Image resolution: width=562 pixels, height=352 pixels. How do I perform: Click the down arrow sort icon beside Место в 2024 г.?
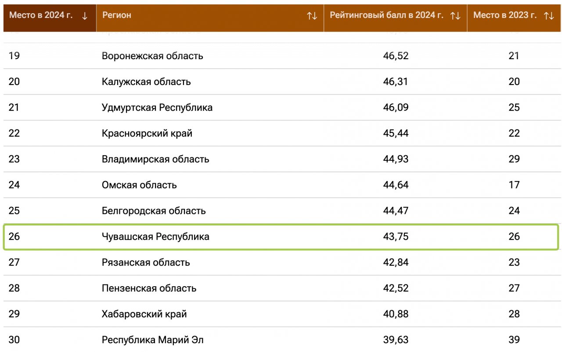pyautogui.click(x=85, y=16)
